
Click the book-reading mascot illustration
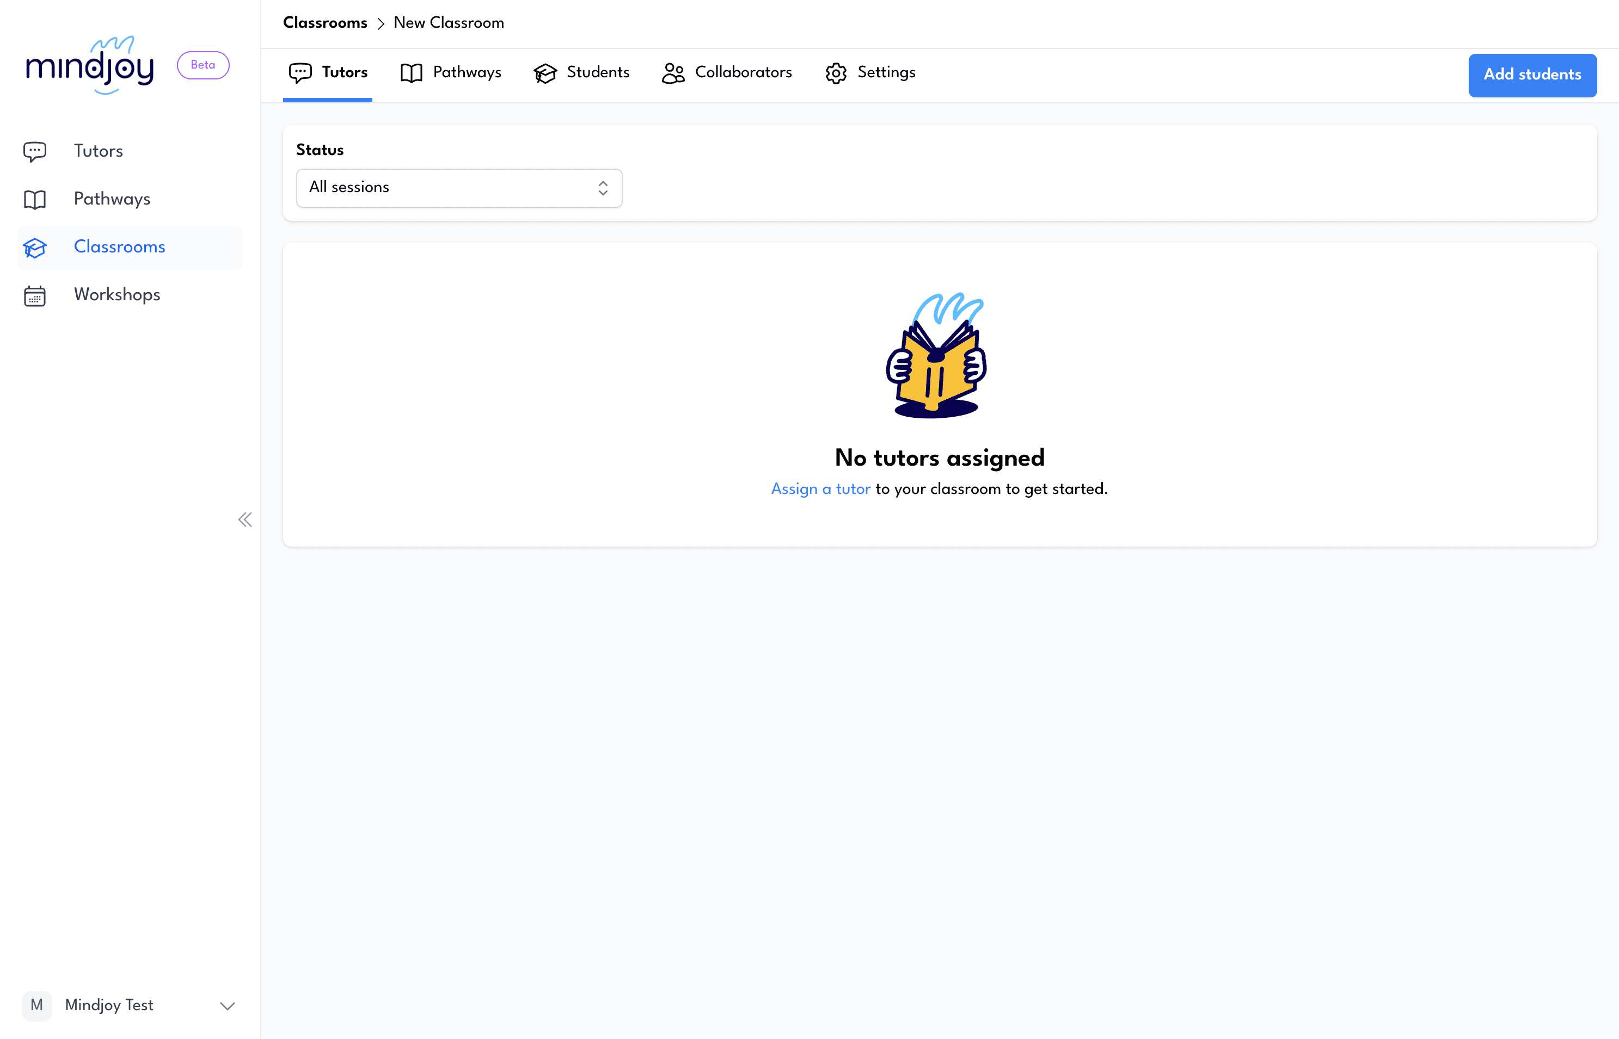tap(936, 355)
